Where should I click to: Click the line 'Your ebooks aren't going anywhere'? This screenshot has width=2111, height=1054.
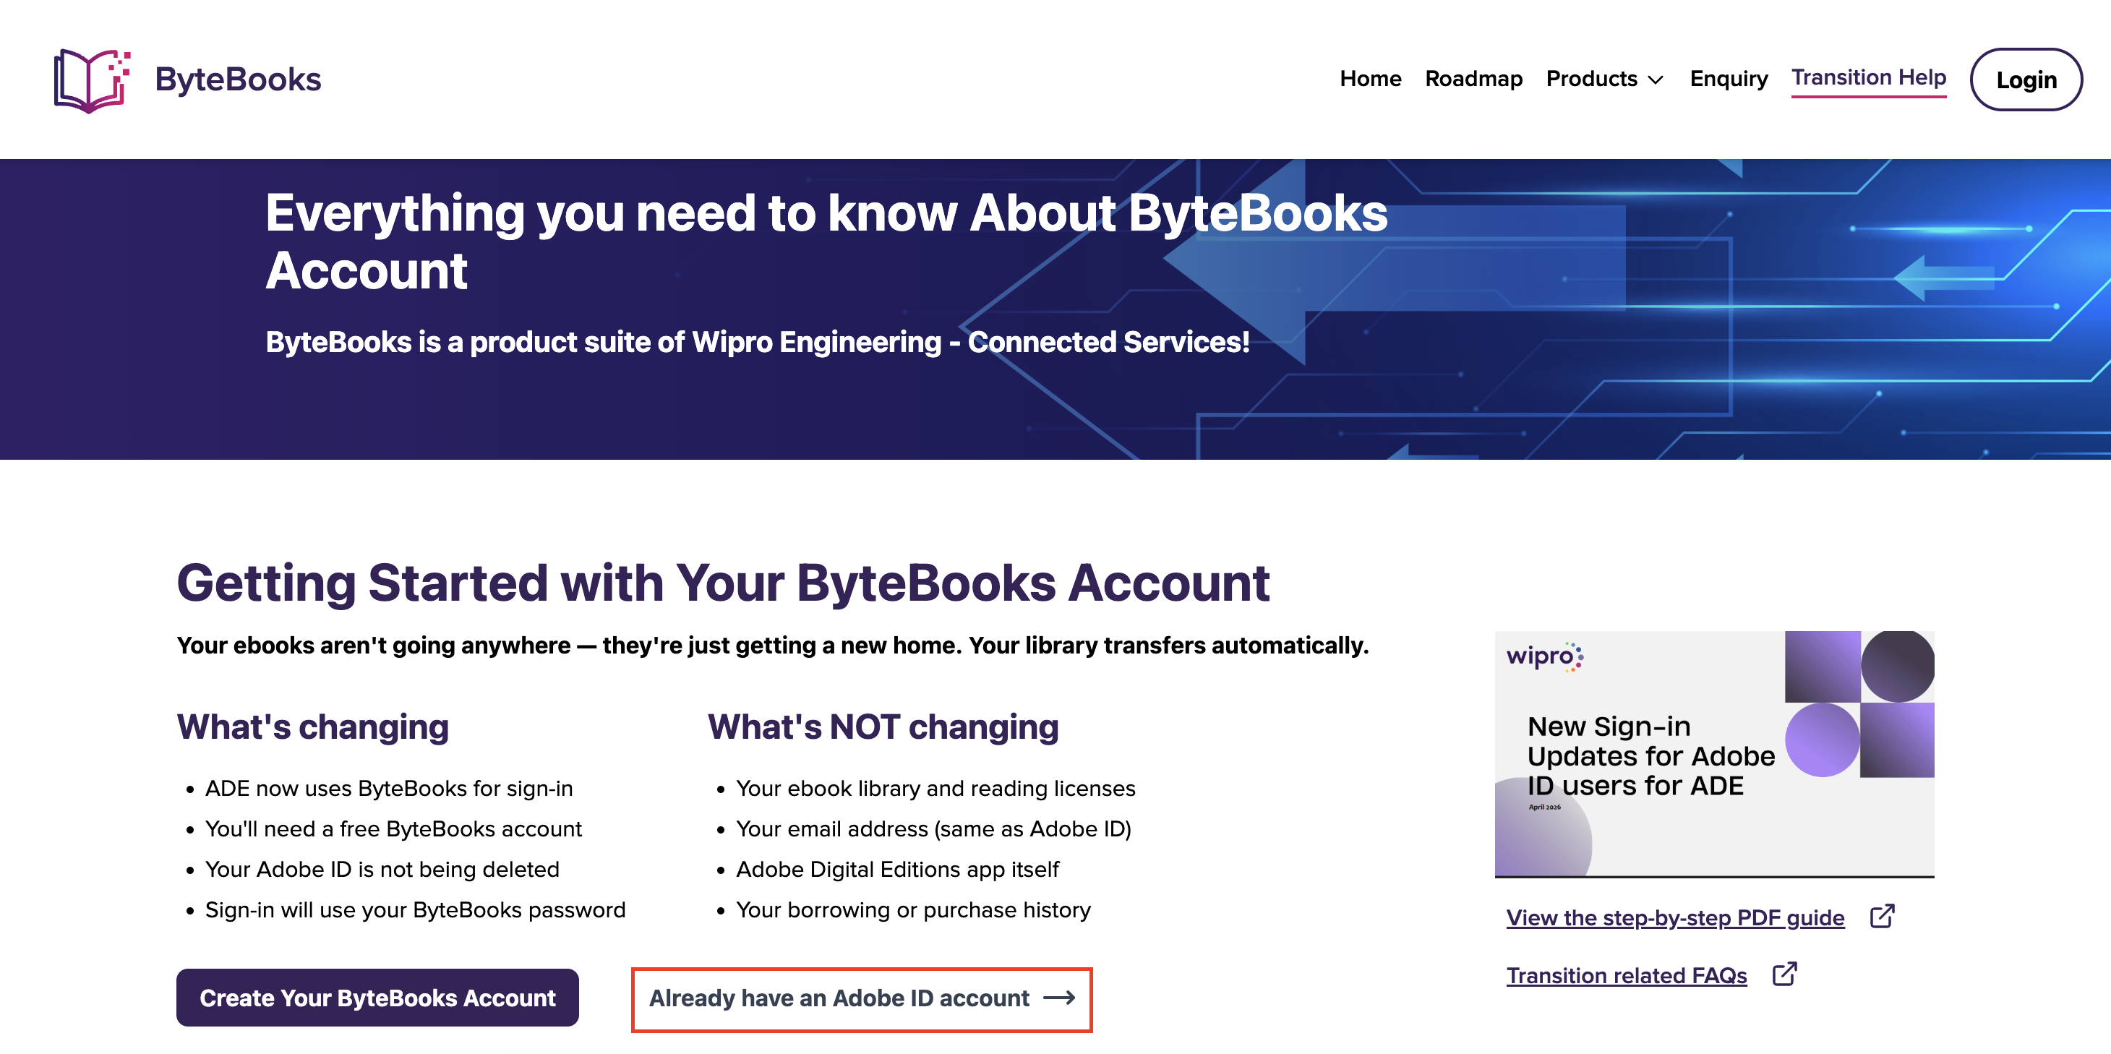pos(773,646)
